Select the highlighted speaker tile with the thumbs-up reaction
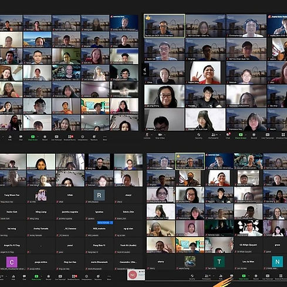Screen dimensions: 287x287 (164, 25)
